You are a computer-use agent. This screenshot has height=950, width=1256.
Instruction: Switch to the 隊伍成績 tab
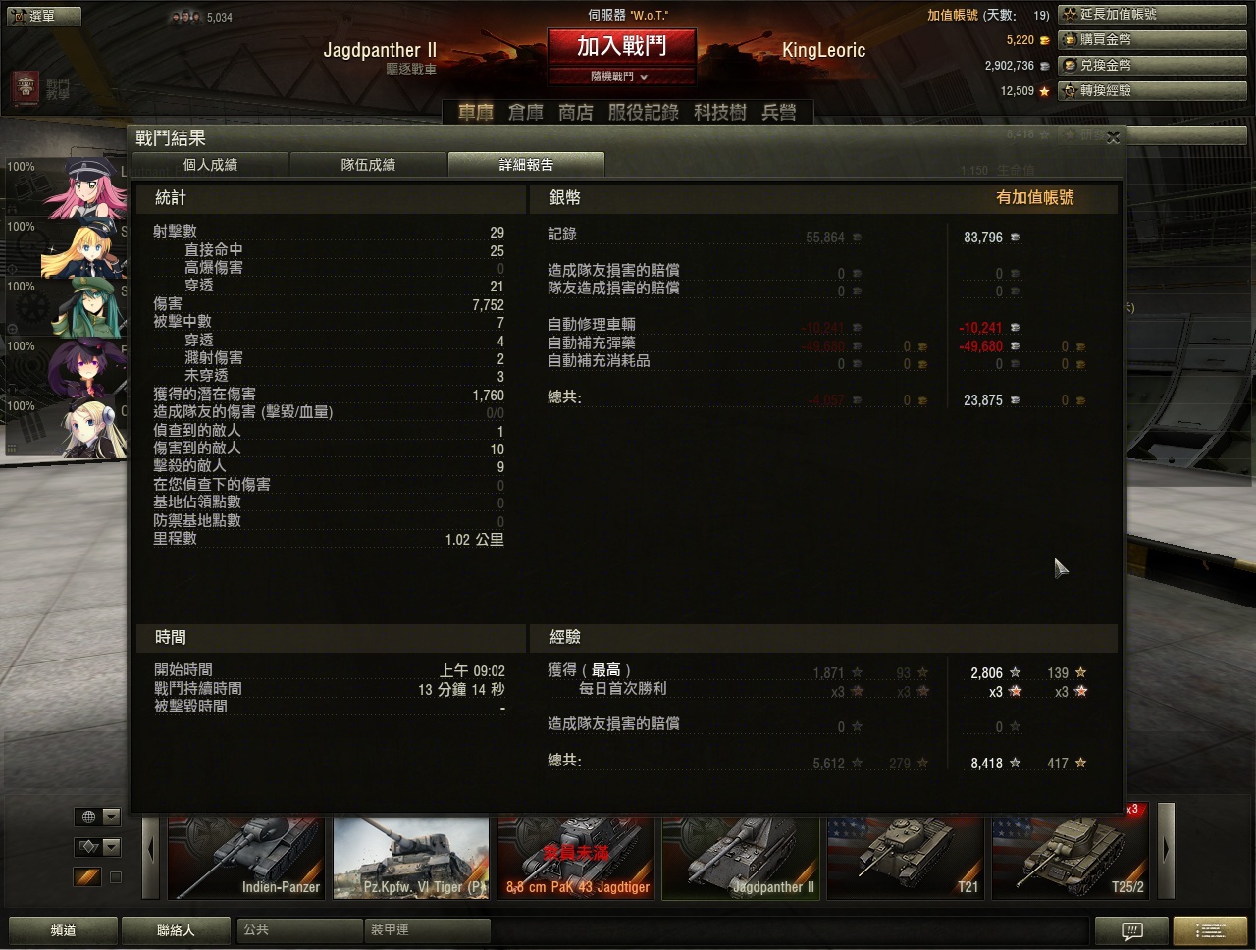368,165
